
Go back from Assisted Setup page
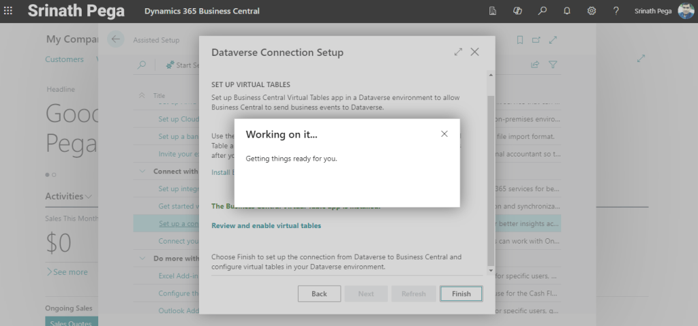coord(115,39)
